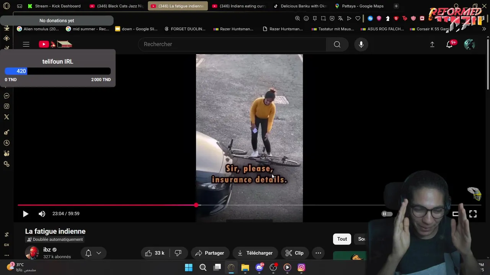Screen dimensions: 490x275
Task: Switch to Stream - Kick Dashboard tab
Action: (x=54, y=6)
